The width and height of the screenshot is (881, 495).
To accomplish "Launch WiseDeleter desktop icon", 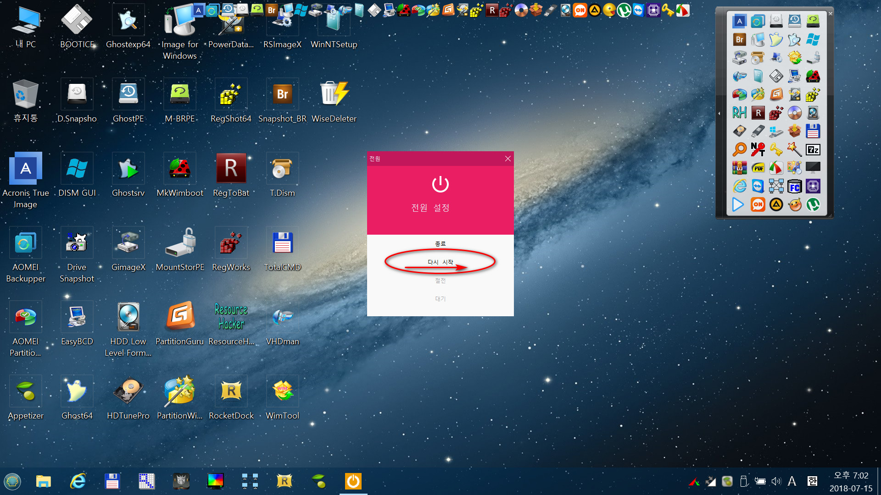I will click(x=334, y=101).
